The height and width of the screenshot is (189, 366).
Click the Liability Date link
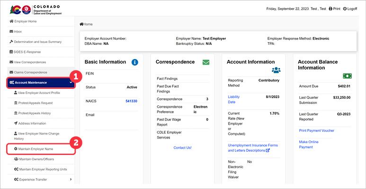coord(235,99)
